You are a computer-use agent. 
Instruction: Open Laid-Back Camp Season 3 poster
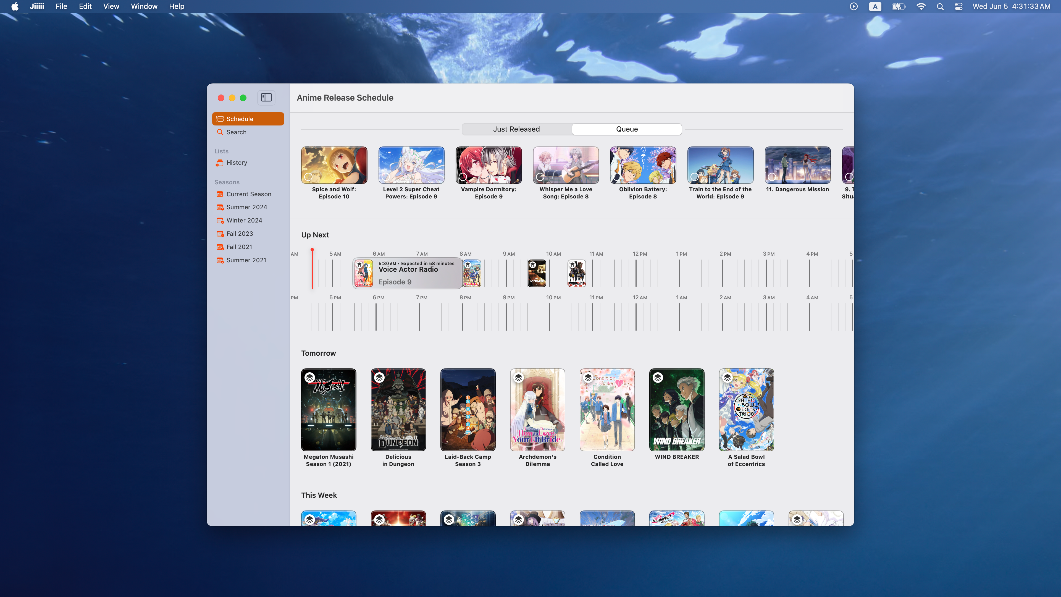coord(468,410)
